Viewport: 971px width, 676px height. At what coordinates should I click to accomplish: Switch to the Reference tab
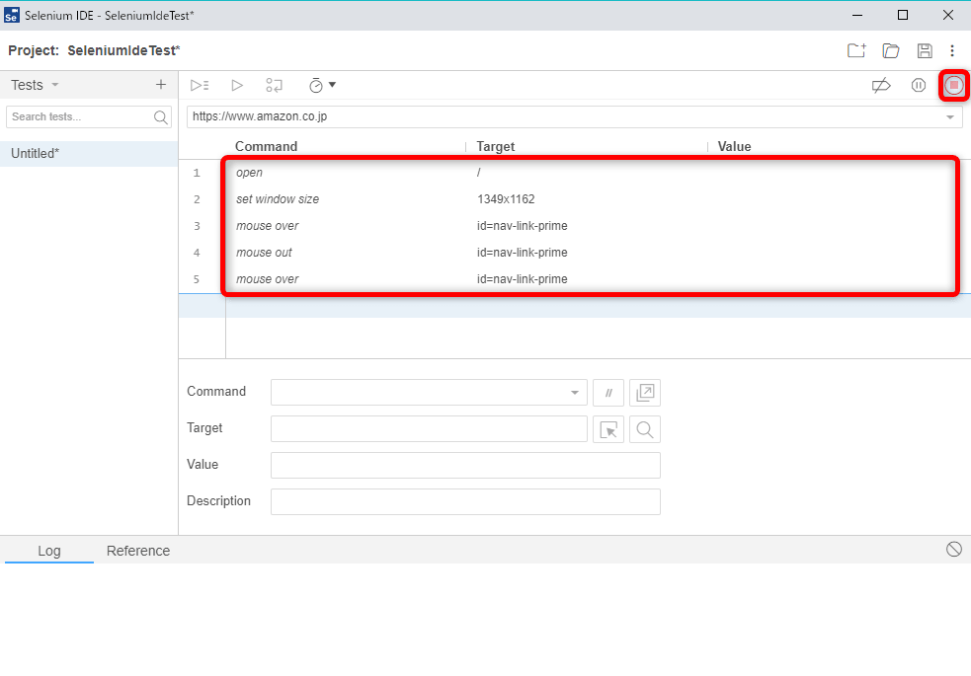[x=138, y=551]
